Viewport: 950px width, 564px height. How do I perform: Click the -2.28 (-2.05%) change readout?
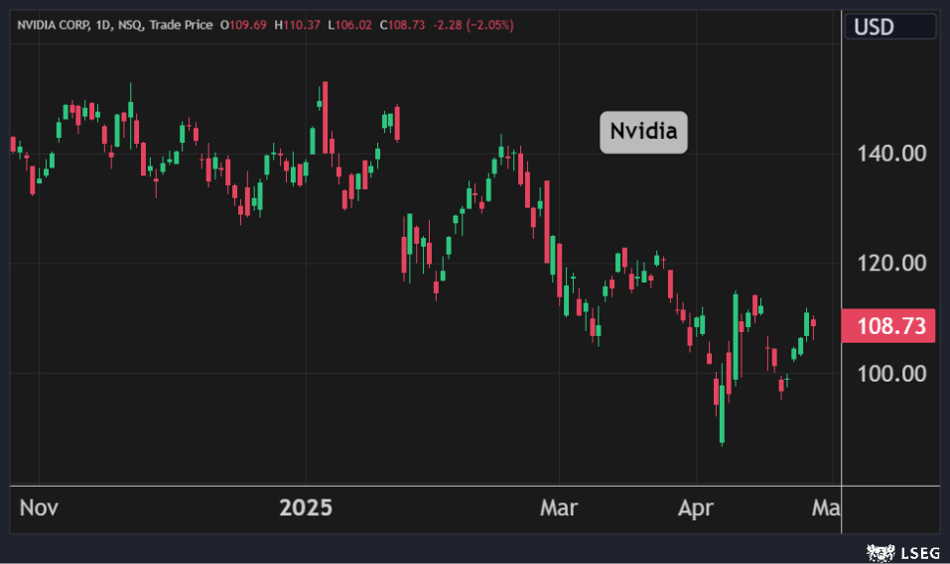473,25
